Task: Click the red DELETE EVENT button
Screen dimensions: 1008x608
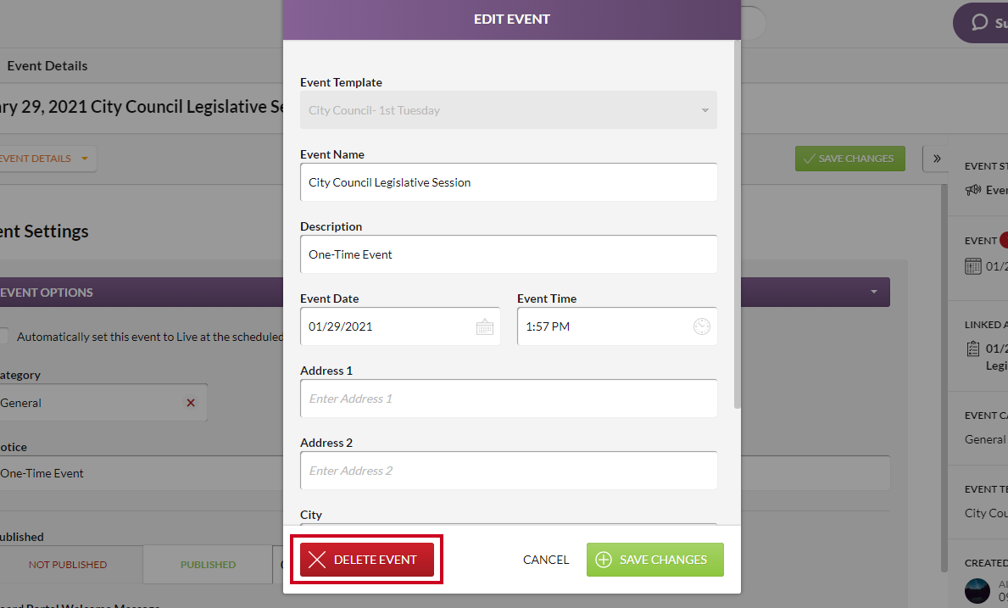Action: click(367, 560)
